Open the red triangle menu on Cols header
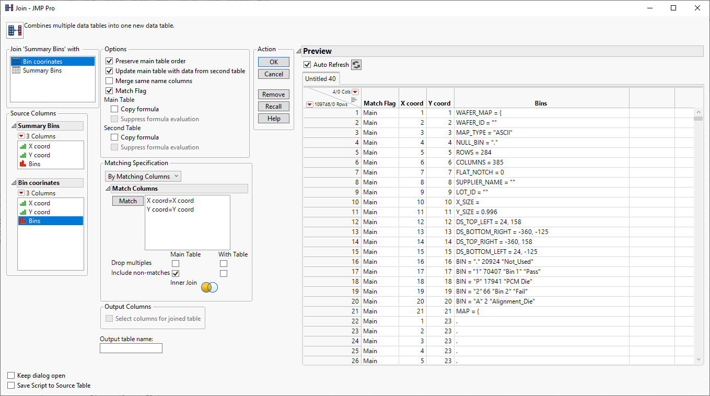This screenshot has width=710, height=396. (355, 91)
